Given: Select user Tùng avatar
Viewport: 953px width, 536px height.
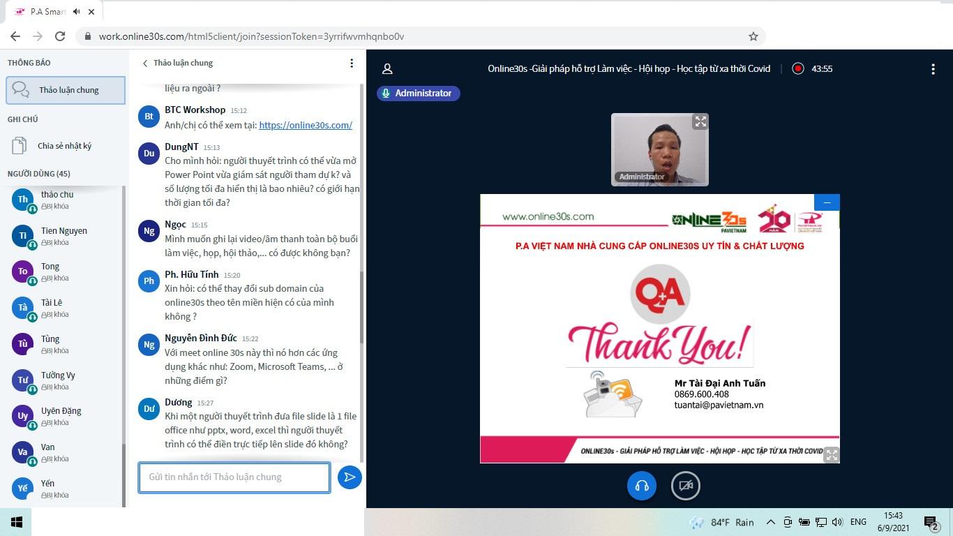Looking at the screenshot, I should tap(23, 344).
